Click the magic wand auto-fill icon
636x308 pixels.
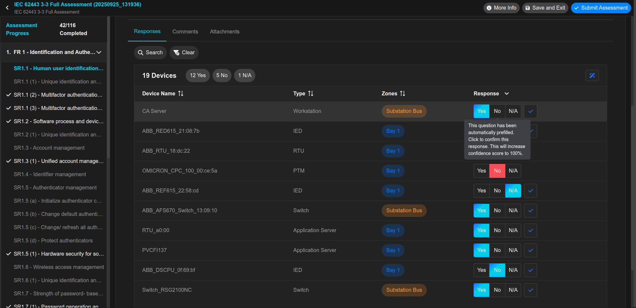(x=592, y=76)
